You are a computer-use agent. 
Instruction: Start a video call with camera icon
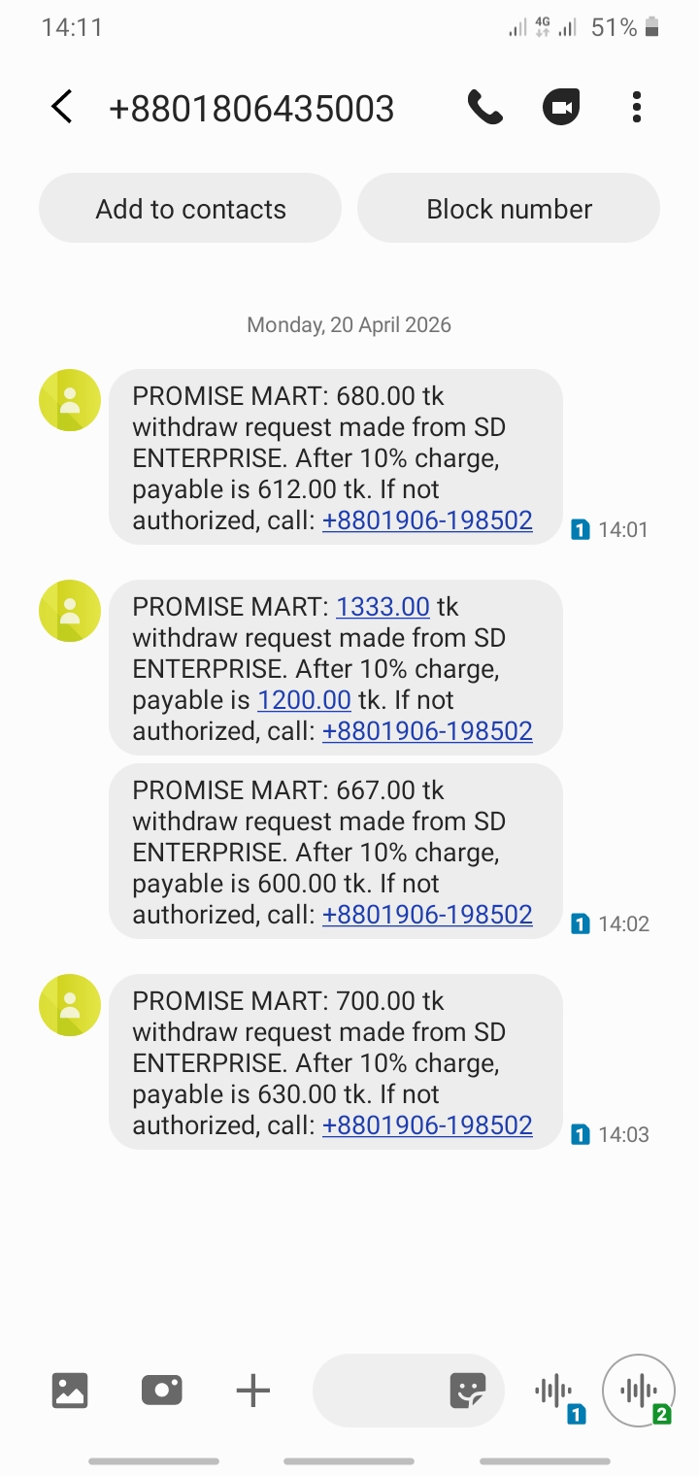[x=560, y=107]
